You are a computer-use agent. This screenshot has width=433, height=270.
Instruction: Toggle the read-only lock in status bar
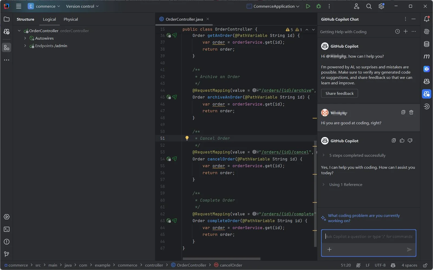pyautogui.click(x=425, y=265)
